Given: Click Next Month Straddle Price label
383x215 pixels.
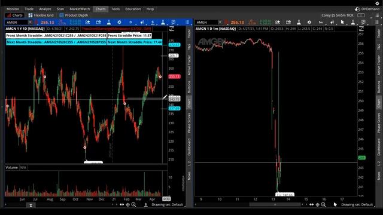Looking at the screenshot, I should click(x=135, y=42).
